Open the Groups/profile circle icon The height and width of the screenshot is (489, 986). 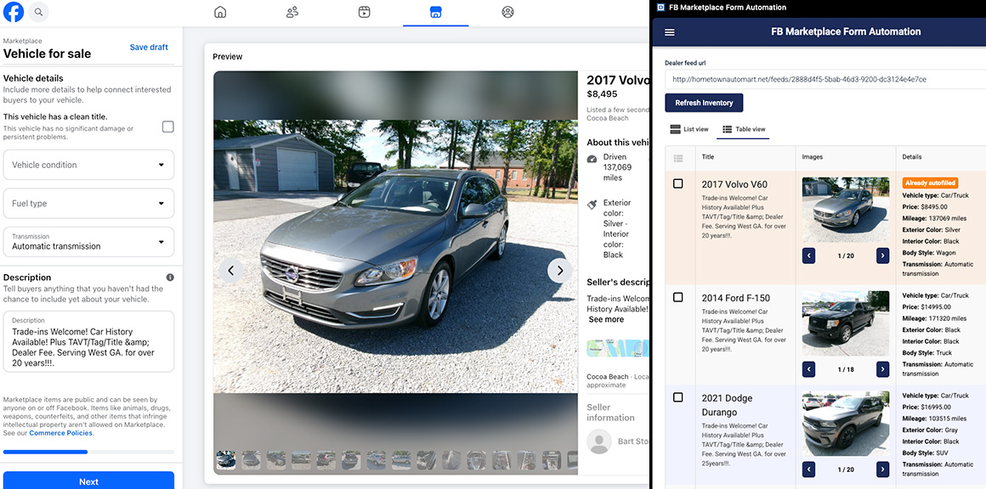pyautogui.click(x=507, y=12)
